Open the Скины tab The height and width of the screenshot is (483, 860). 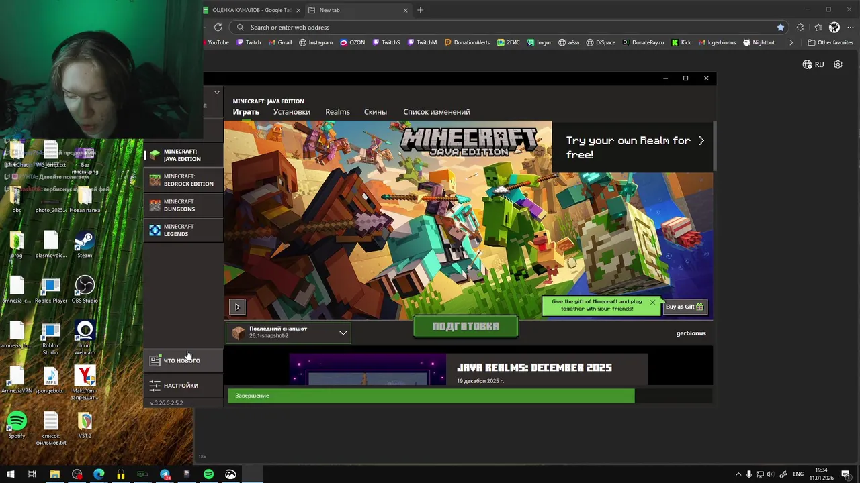point(375,112)
